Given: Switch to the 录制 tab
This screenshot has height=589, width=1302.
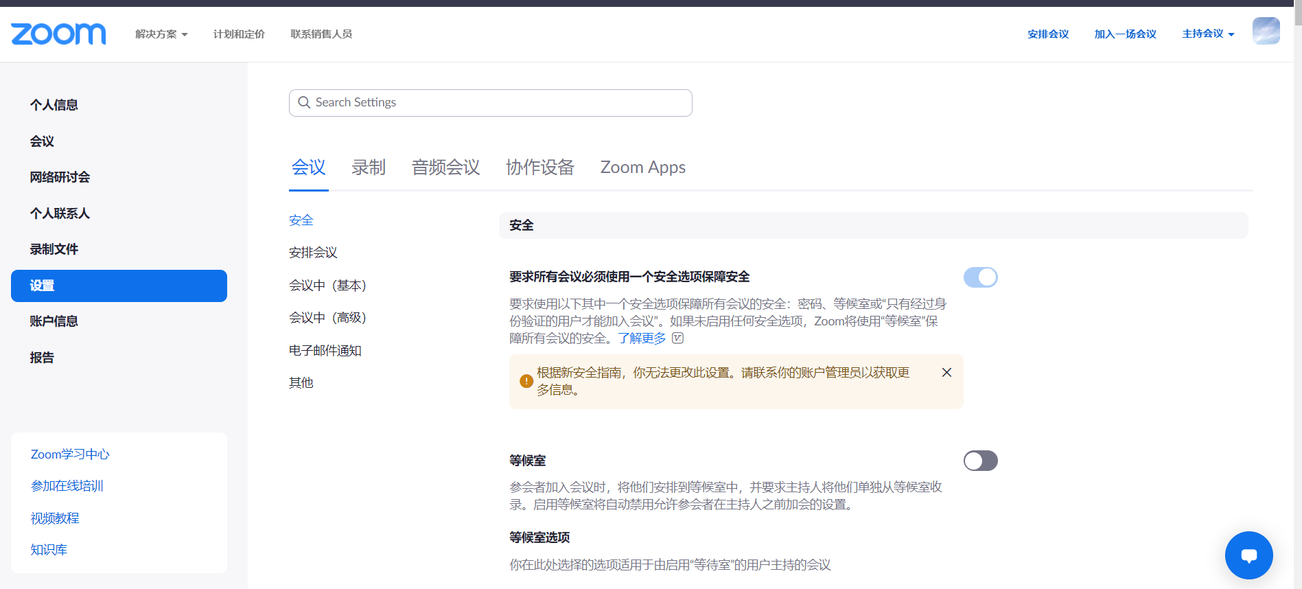Looking at the screenshot, I should pyautogui.click(x=369, y=168).
